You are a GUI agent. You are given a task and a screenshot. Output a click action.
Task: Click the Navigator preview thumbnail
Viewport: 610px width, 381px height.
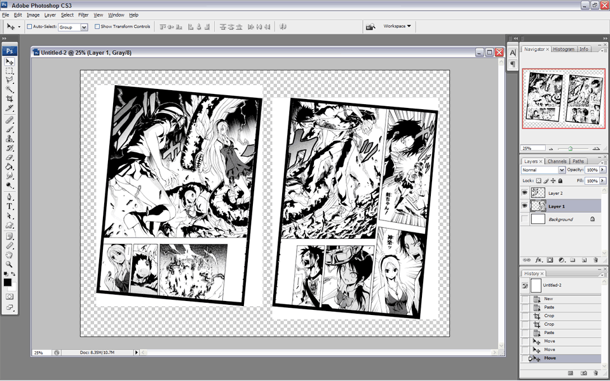click(x=564, y=99)
